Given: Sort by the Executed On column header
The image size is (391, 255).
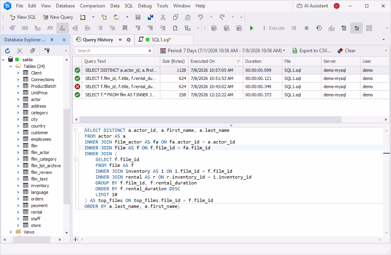Looking at the screenshot, I should [x=215, y=61].
